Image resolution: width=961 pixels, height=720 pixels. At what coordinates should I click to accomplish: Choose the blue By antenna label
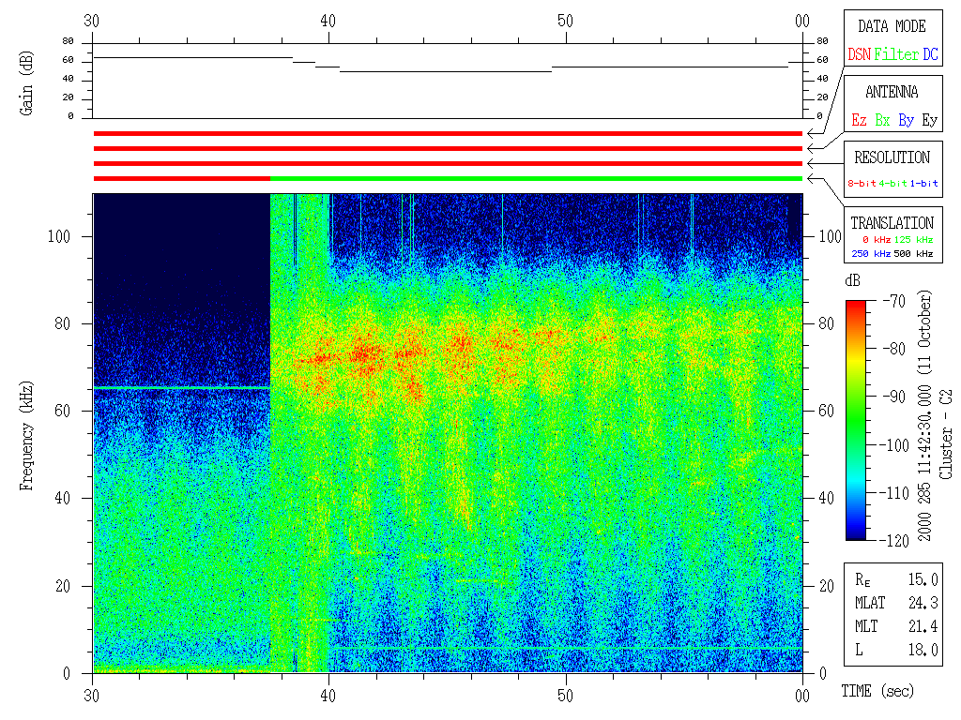[906, 121]
